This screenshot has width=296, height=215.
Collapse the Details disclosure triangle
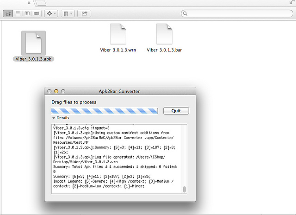54,118
